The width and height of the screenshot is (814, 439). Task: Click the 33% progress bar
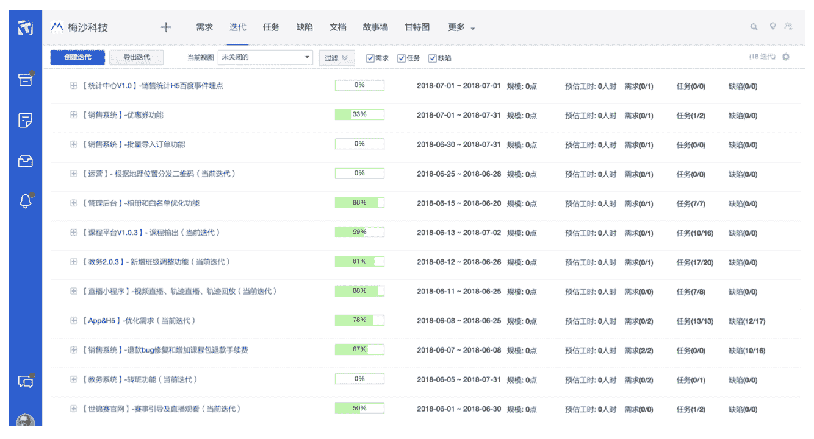point(359,114)
